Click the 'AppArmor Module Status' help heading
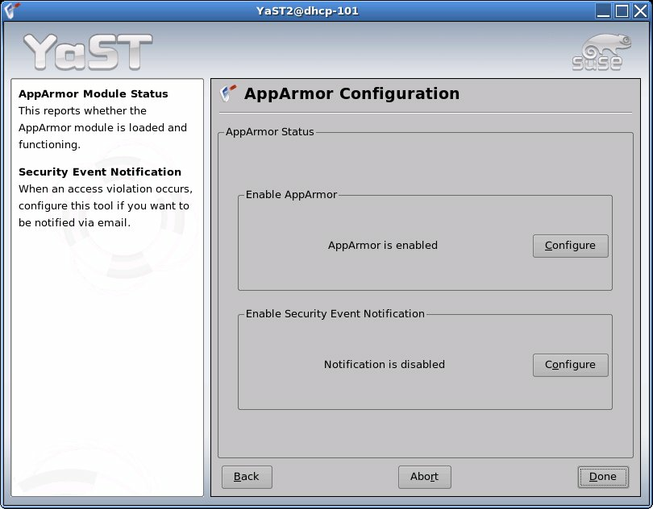Screen dimensions: 653x509 pos(94,93)
